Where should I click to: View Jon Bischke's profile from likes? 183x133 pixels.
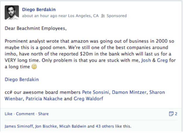(45, 127)
